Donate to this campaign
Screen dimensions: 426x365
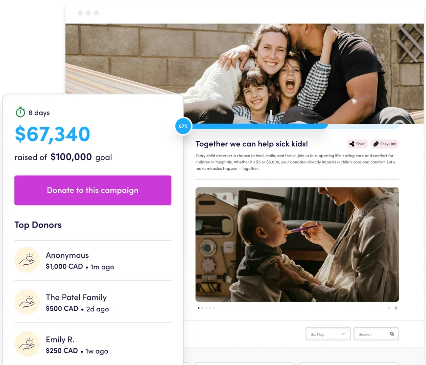pyautogui.click(x=93, y=190)
